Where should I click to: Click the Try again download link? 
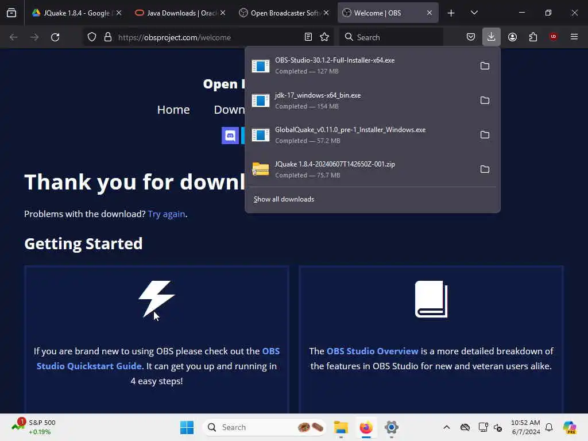167,214
